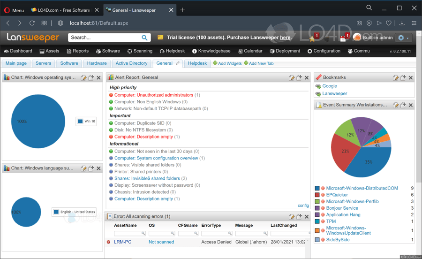
Task: Open System configuration overview report
Action: [156, 158]
